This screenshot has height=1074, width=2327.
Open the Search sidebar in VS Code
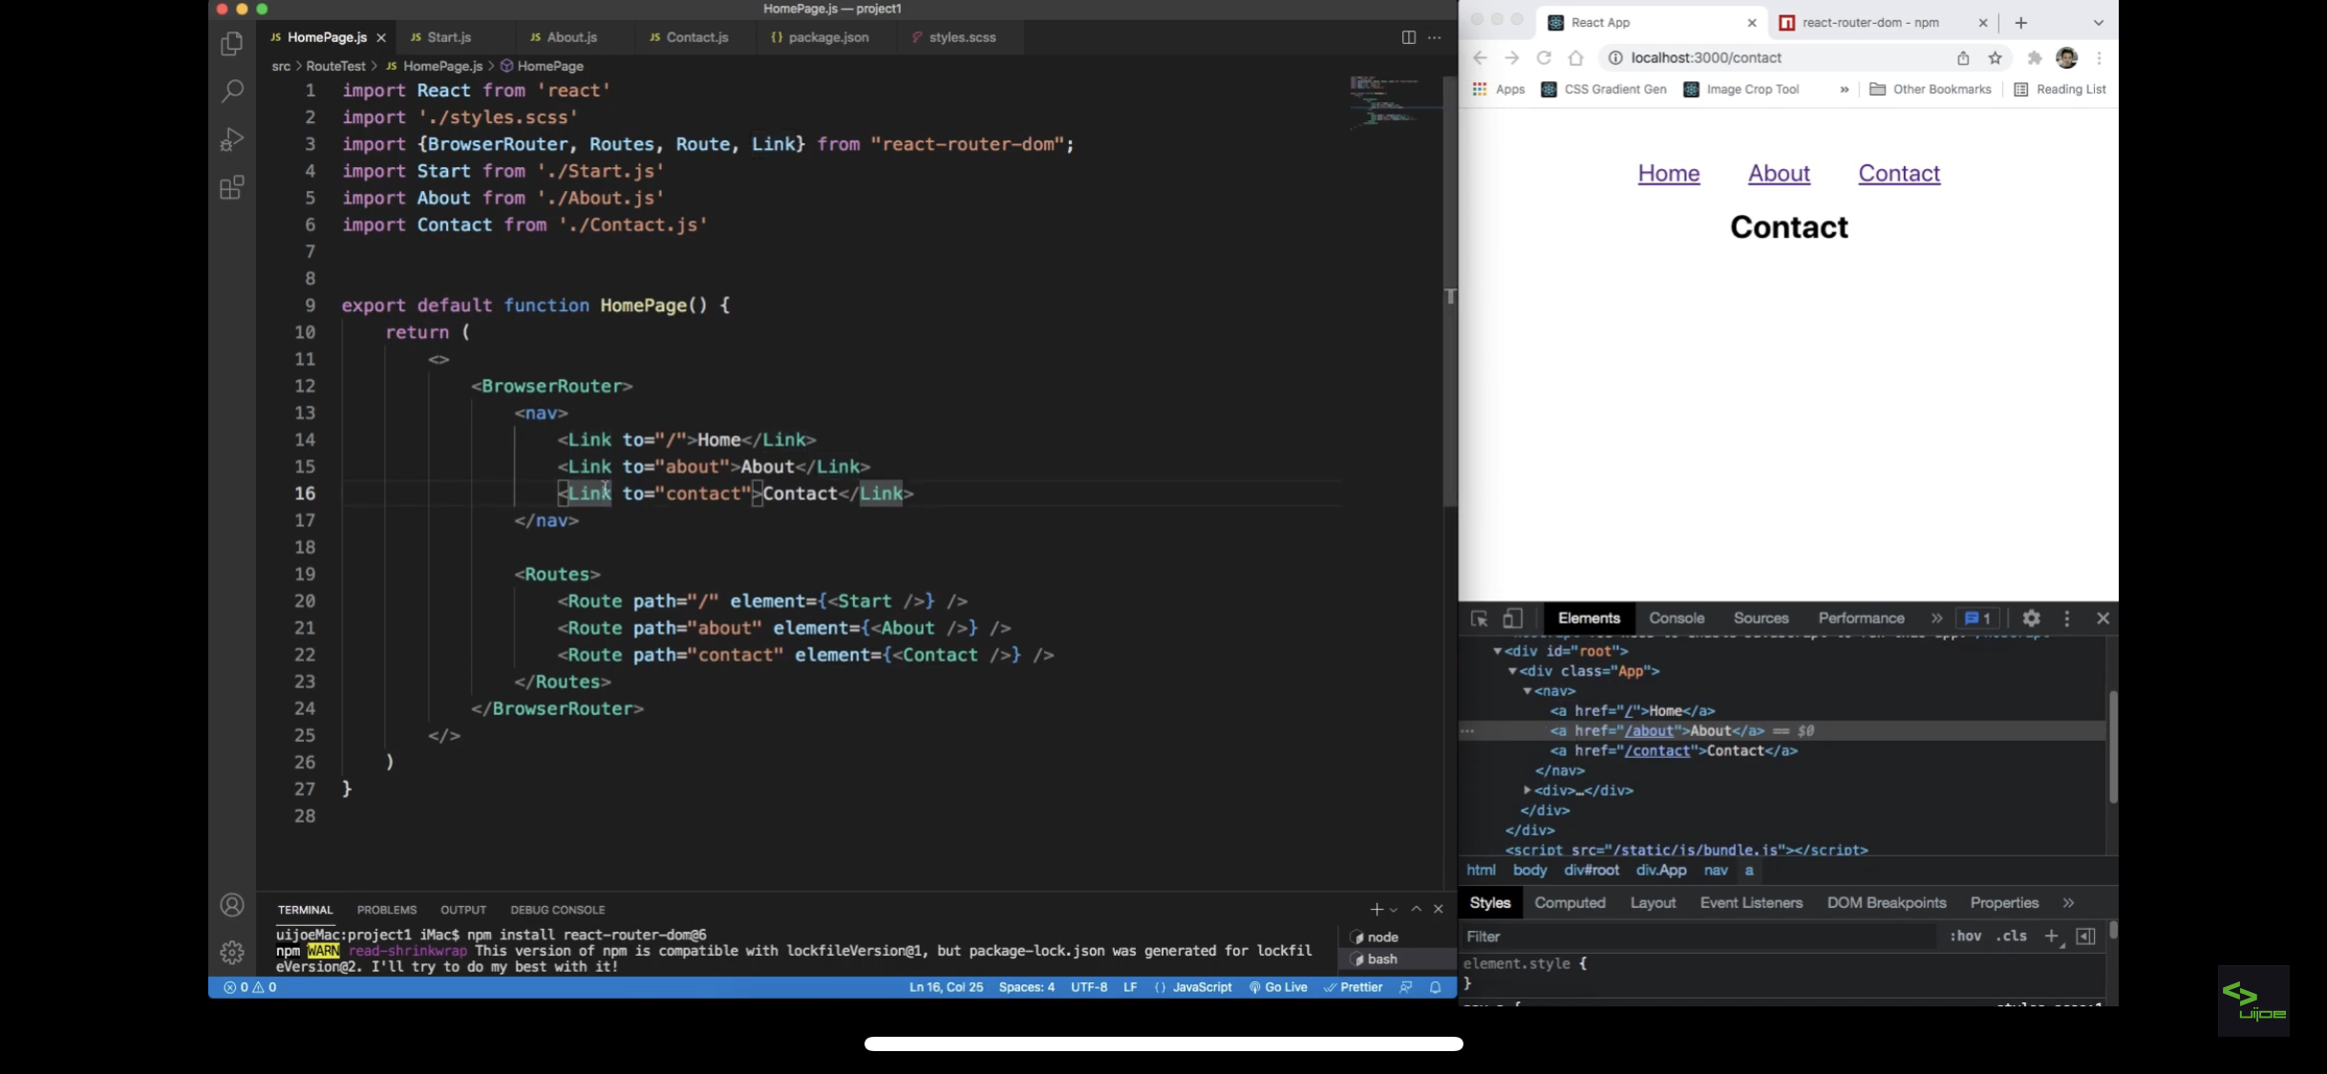(x=232, y=91)
